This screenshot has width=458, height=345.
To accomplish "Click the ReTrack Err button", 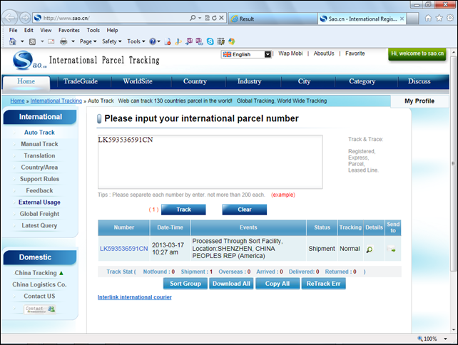I will click(323, 284).
